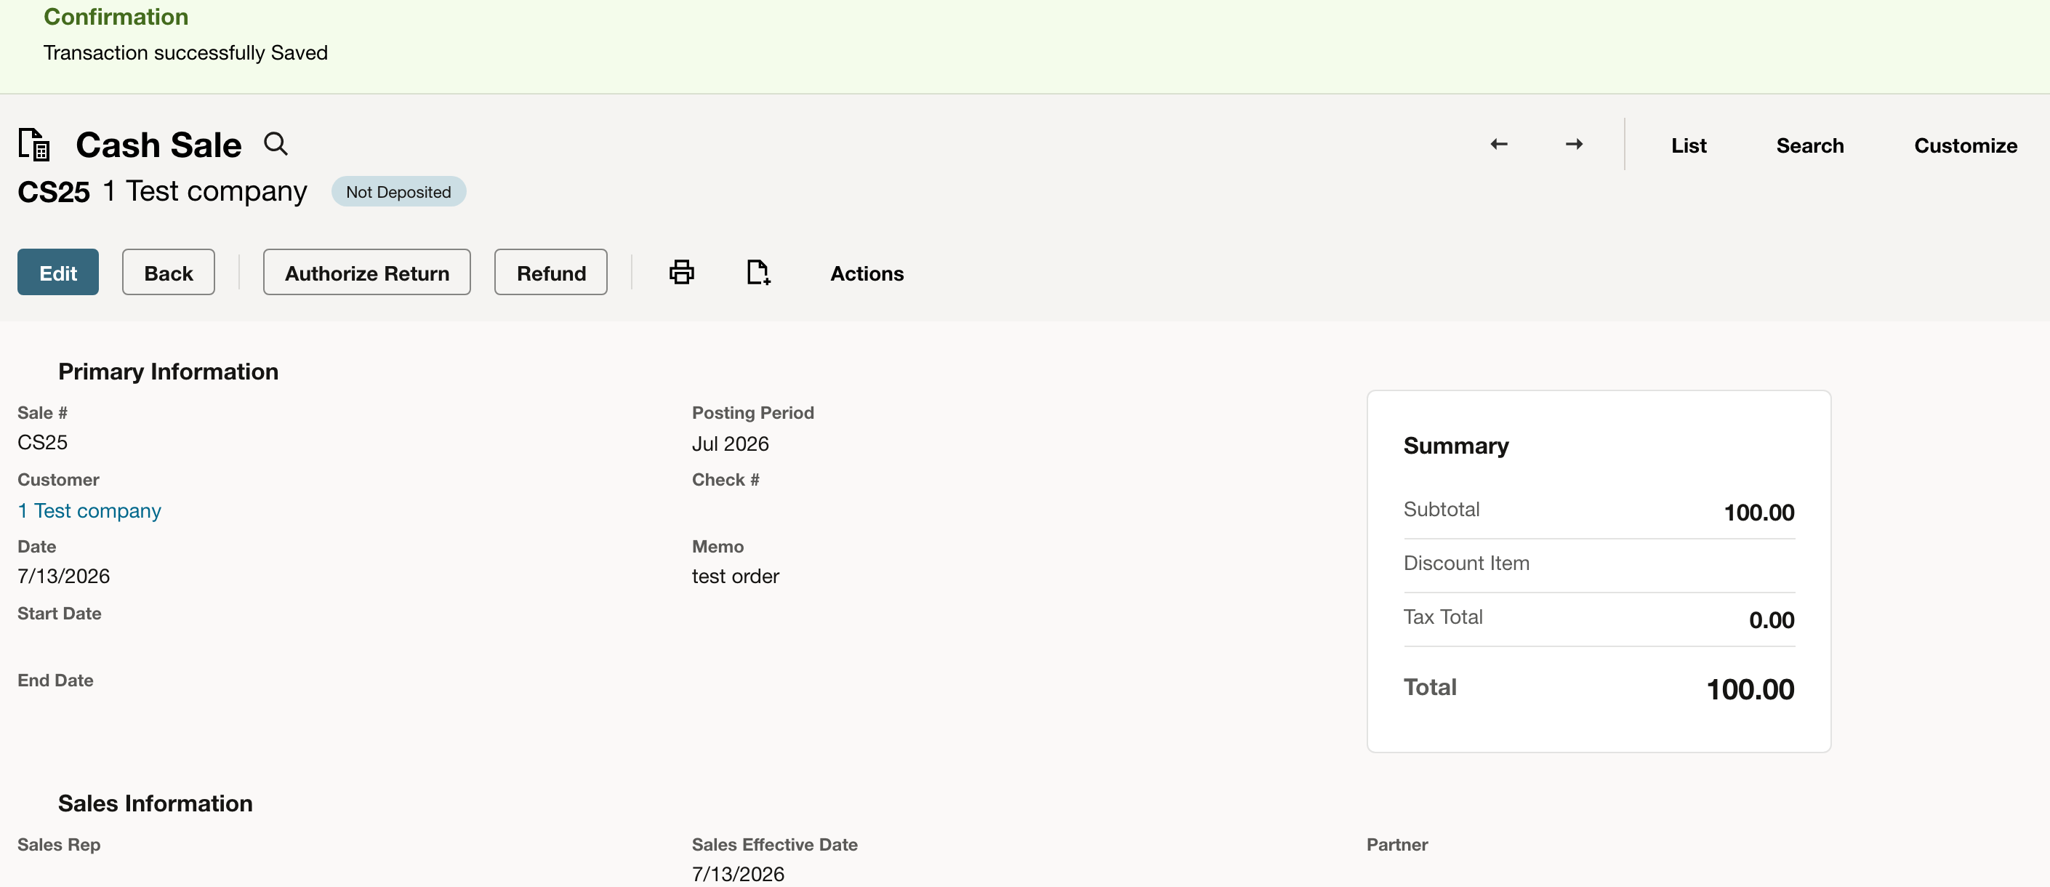Click the Check # field label
This screenshot has height=887, width=2050.
[x=725, y=479]
